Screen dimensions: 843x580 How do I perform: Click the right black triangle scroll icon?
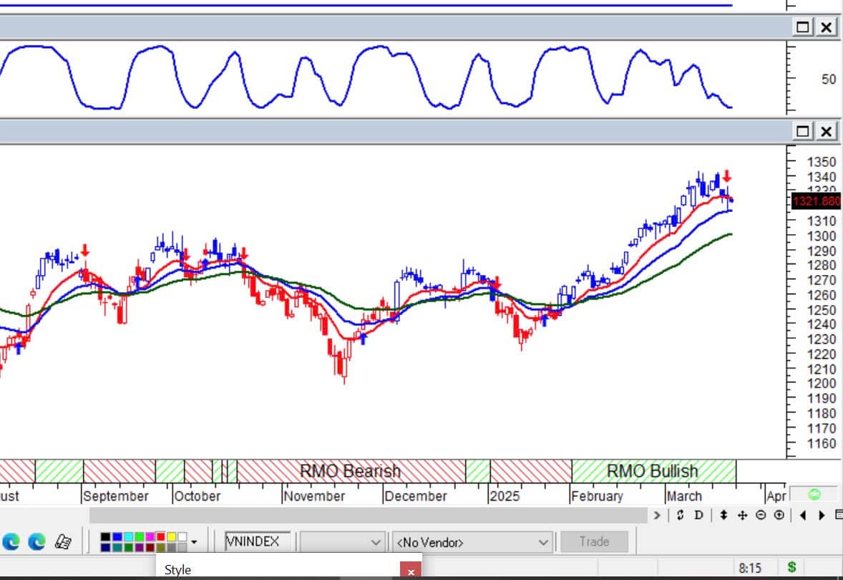coord(822,515)
